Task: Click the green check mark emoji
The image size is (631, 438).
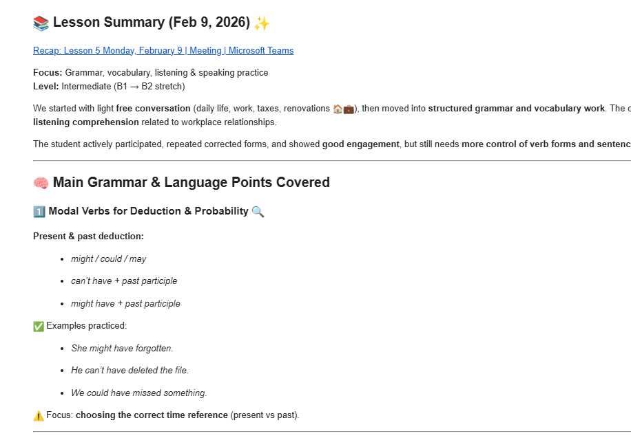Action: tap(39, 326)
